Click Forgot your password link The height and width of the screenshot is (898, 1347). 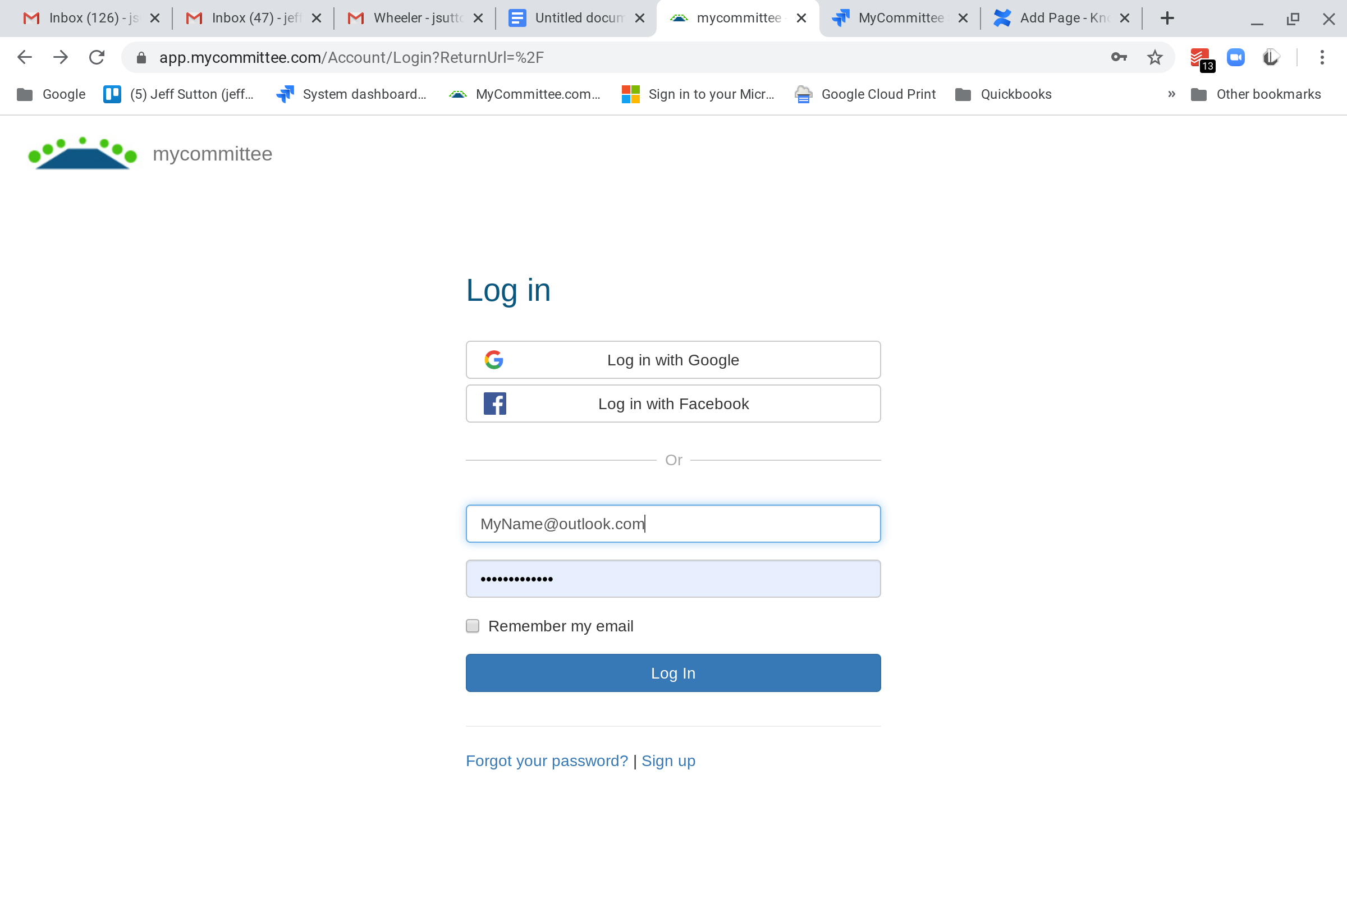point(546,760)
